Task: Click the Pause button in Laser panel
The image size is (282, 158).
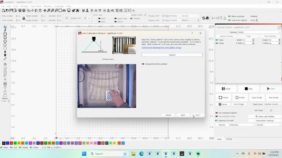Action: point(226,89)
